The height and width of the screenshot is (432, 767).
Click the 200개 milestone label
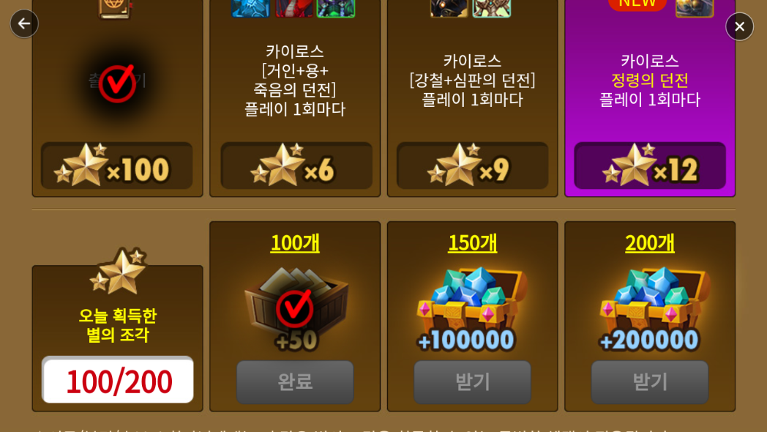click(x=650, y=243)
